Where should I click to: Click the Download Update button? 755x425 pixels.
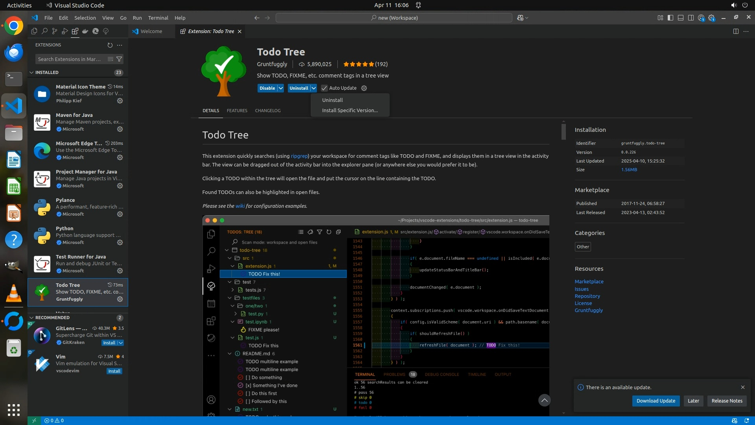click(x=656, y=401)
